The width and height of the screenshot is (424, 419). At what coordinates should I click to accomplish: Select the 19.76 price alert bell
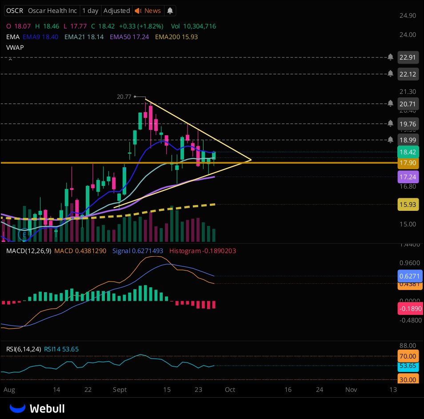[x=390, y=123]
